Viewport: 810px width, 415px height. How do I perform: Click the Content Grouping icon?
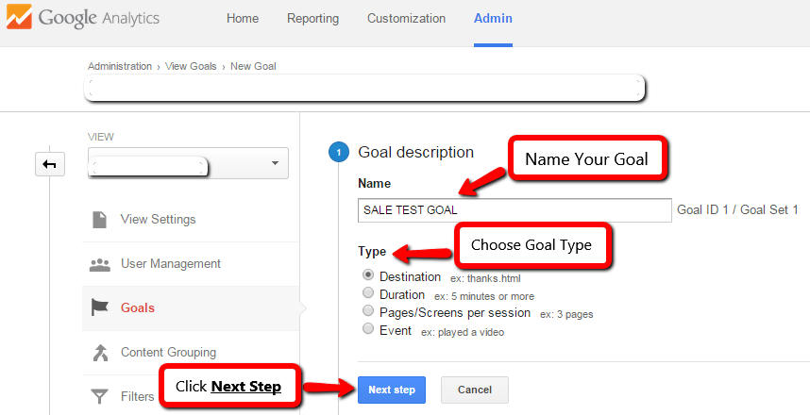pos(100,353)
